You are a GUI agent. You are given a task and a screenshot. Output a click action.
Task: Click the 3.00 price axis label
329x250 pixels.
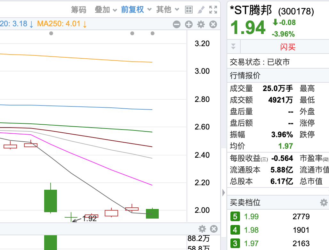coord(202,71)
